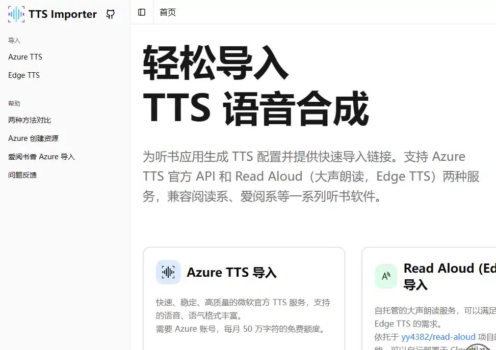Click the Read Aloud card icon
496x350 pixels.
point(386,276)
